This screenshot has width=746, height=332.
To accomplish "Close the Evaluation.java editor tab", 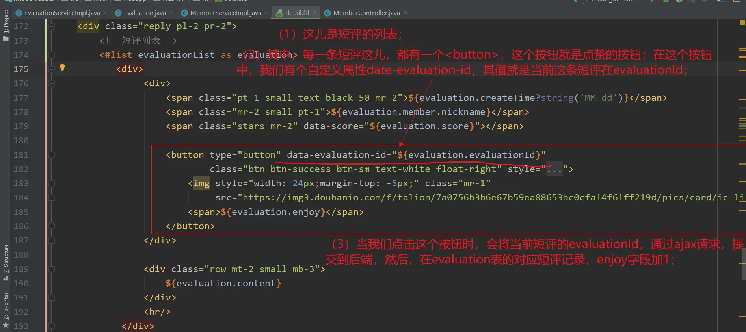I will coord(171,13).
